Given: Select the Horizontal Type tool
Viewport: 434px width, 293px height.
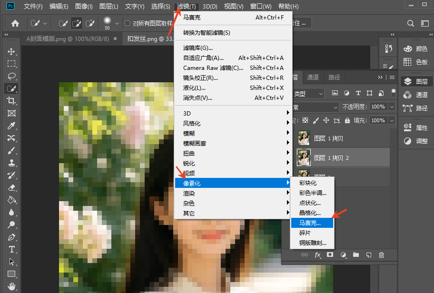Looking at the screenshot, I should pyautogui.click(x=11, y=249).
